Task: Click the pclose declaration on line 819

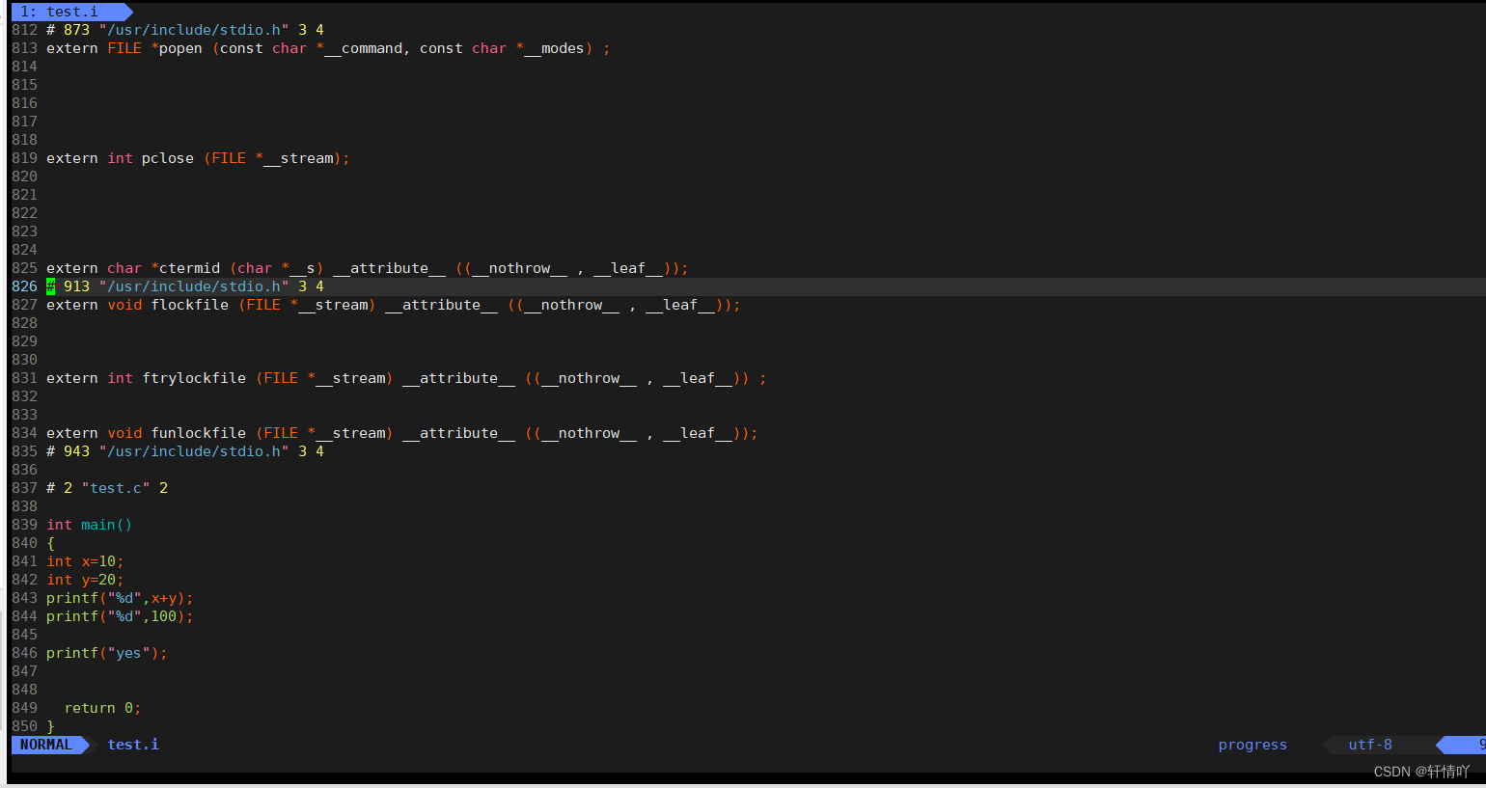Action: (198, 158)
